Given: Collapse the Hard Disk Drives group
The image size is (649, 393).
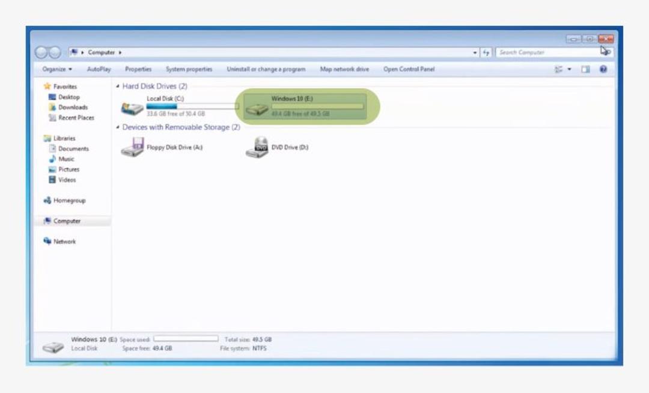Looking at the screenshot, I should 118,86.
